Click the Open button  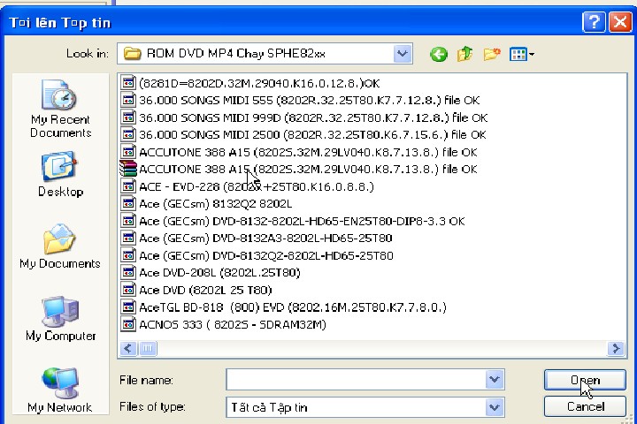pyautogui.click(x=585, y=380)
